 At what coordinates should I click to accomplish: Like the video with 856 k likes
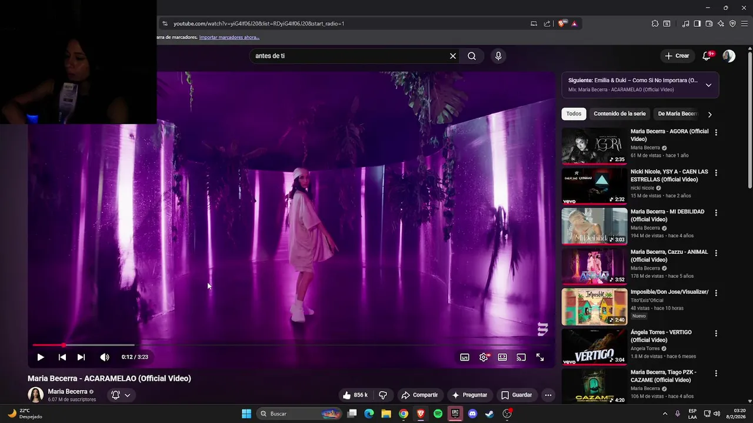pyautogui.click(x=355, y=395)
